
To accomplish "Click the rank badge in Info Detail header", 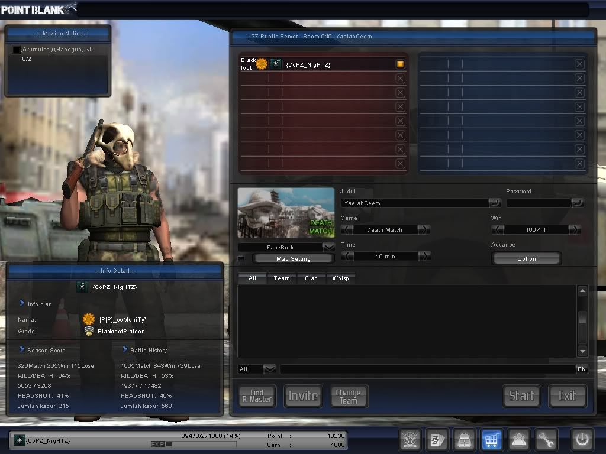I will click(82, 287).
